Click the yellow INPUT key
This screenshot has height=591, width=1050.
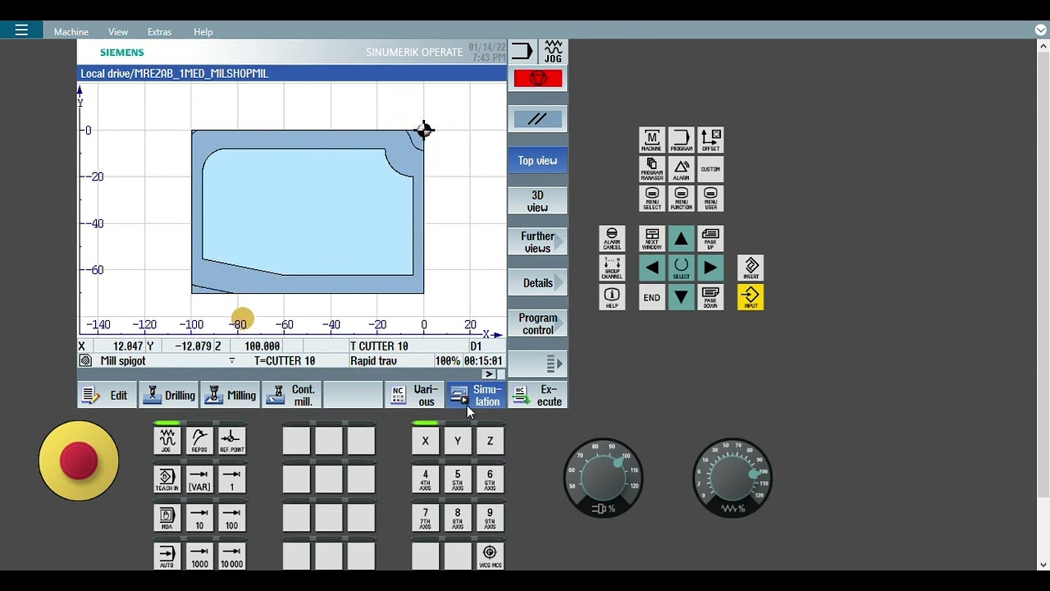coord(751,297)
